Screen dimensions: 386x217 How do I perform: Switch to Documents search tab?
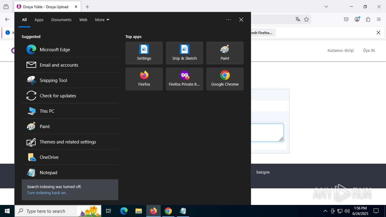[61, 20]
